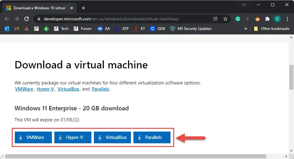Image resolution: width=294 pixels, height=159 pixels.
Task: Open the Grammarly extension icon
Action: (x=238, y=19)
